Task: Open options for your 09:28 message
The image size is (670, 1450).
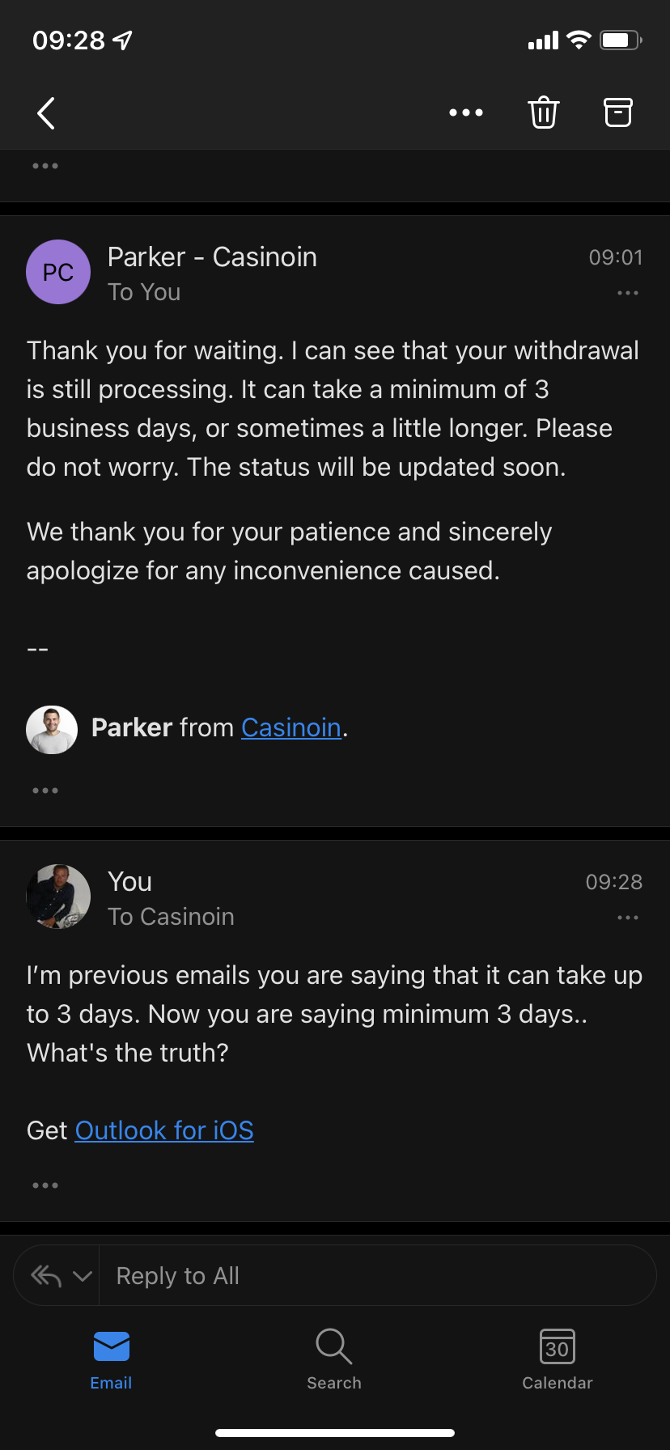Action: pyautogui.click(x=628, y=918)
